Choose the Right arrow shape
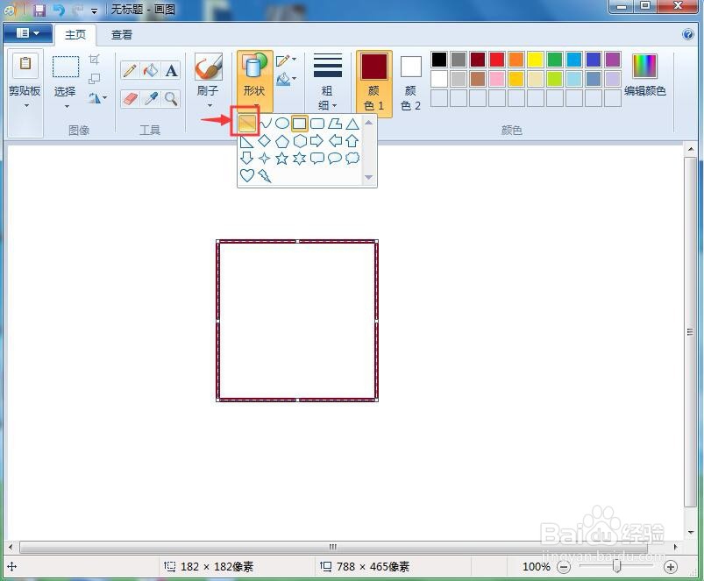This screenshot has width=704, height=581. (317, 141)
